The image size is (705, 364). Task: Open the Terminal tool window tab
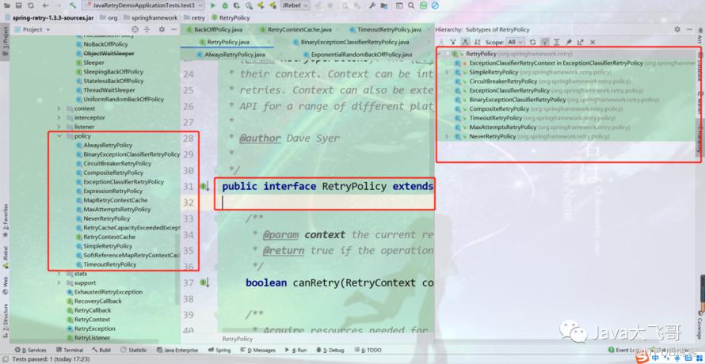[69, 350]
